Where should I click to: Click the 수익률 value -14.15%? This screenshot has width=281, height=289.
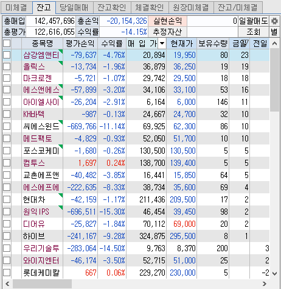coord(134,32)
